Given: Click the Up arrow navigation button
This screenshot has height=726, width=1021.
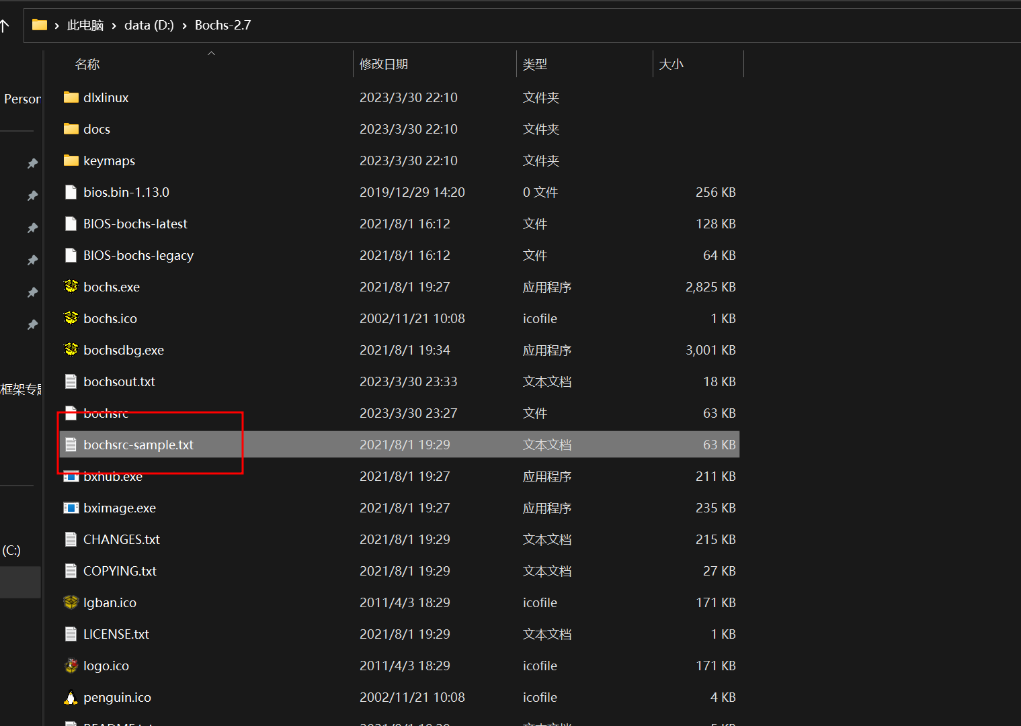Looking at the screenshot, I should pyautogui.click(x=5, y=26).
